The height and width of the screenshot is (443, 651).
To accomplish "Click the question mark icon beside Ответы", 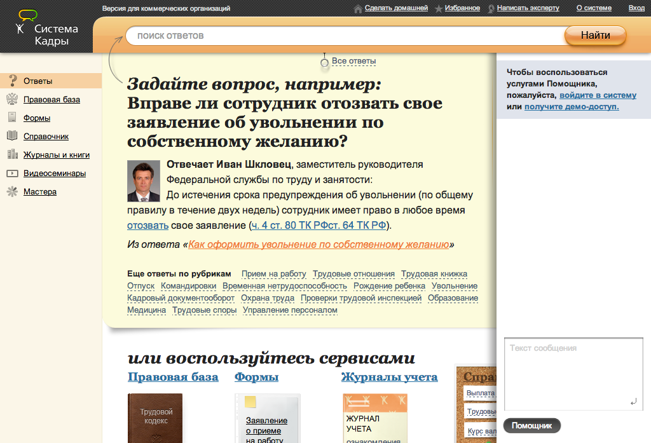I will point(13,81).
